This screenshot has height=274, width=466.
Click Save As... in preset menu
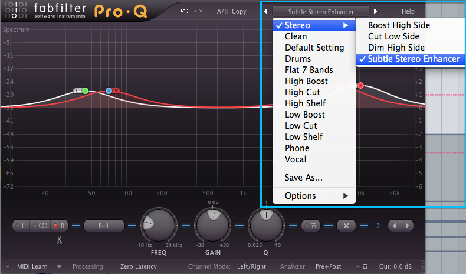tap(314, 178)
